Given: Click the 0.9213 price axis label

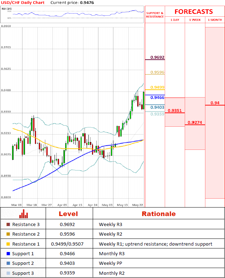Looking at the screenshot, I should pyautogui.click(x=6, y=133).
